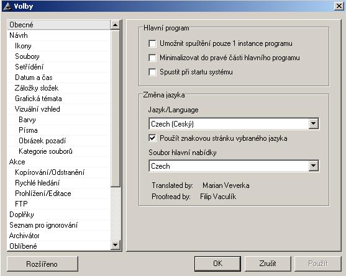Image resolution: width=346 pixels, height=276 pixels.
Task: Select Kategorie souborů entry
Action: pyautogui.click(x=58, y=151)
